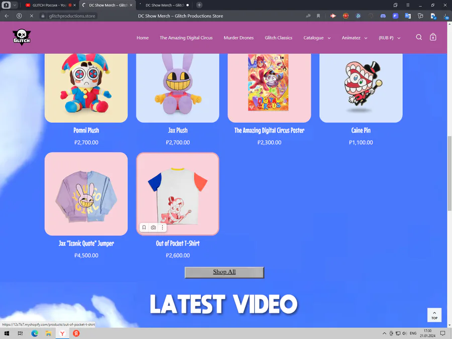Open the red round extension icon
The height and width of the screenshot is (339, 452).
click(346, 16)
